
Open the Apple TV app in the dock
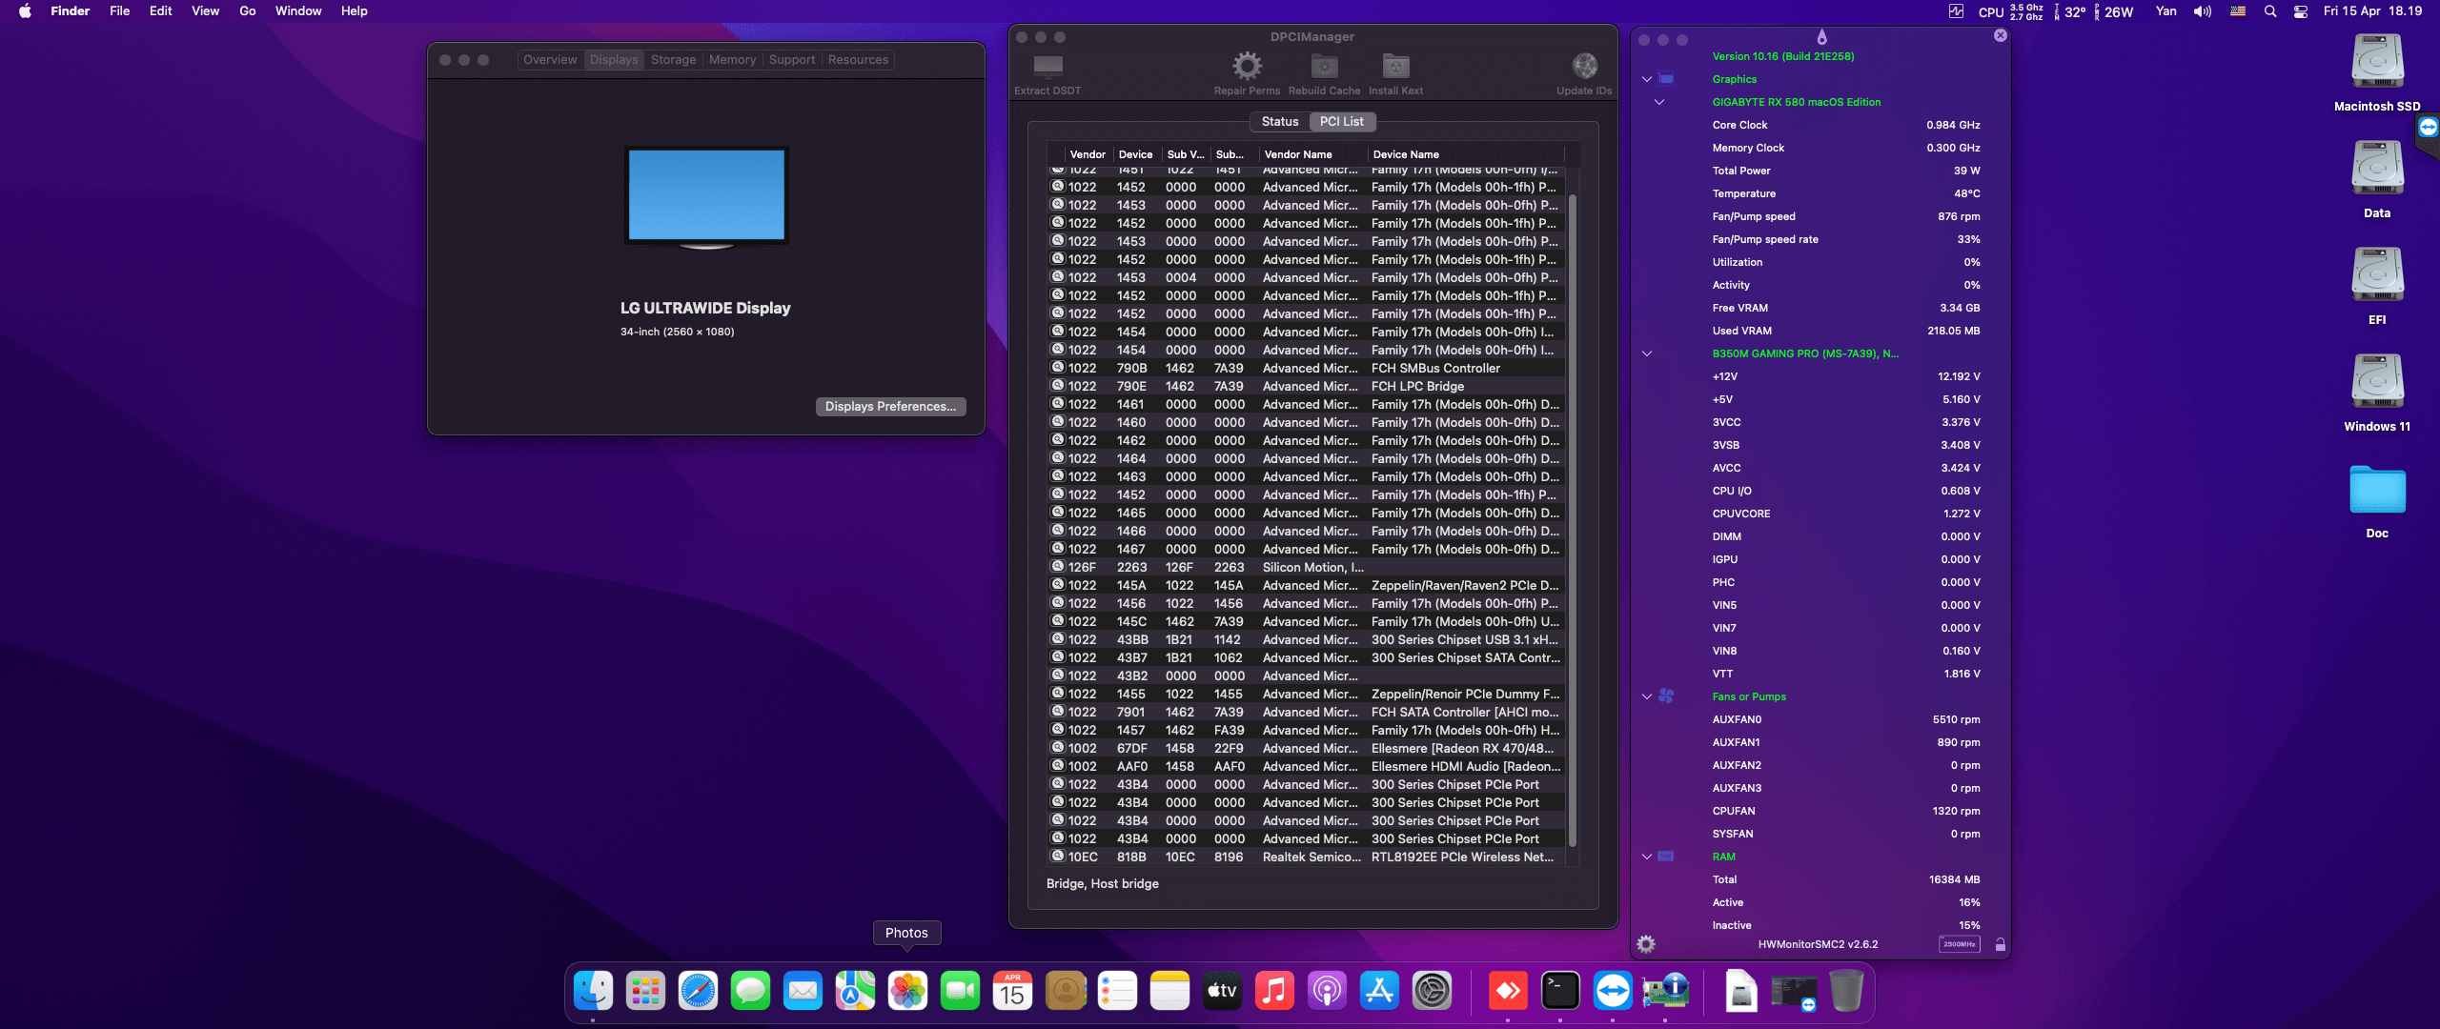coord(1222,991)
